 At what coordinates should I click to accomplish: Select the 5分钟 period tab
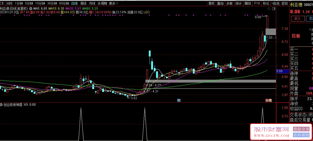tap(29, 3)
